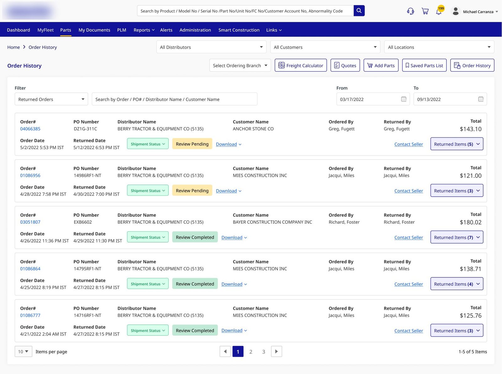This screenshot has width=502, height=374.
Task: Expand All Customers dropdown
Action: [x=325, y=47]
